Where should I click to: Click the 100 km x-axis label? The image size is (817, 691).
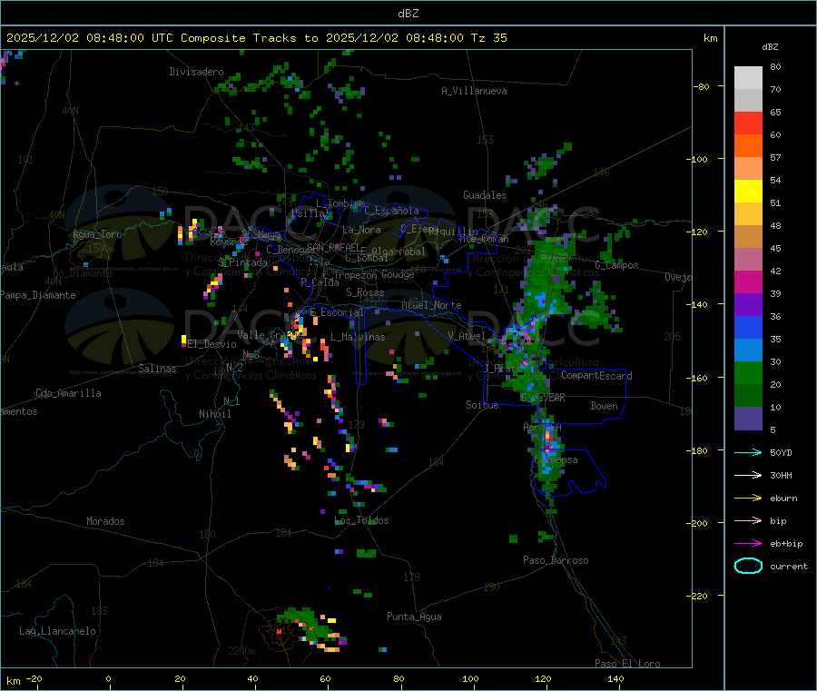470,678
